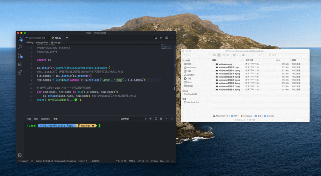
Task: Open the Extensions view
Action: tap(20, 73)
